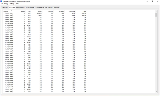The height and width of the screenshot is (96, 160).
Task: Open the Physical Pages tab
Action: (x=30, y=7)
